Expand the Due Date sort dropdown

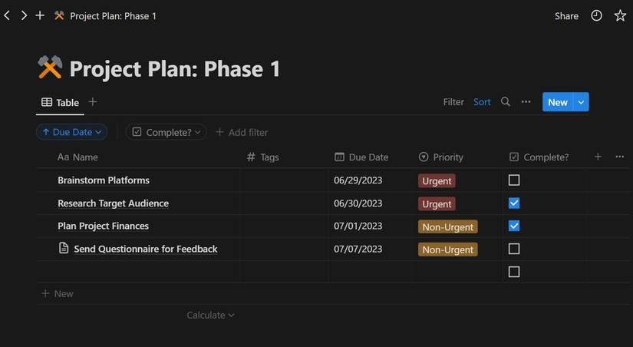click(71, 132)
